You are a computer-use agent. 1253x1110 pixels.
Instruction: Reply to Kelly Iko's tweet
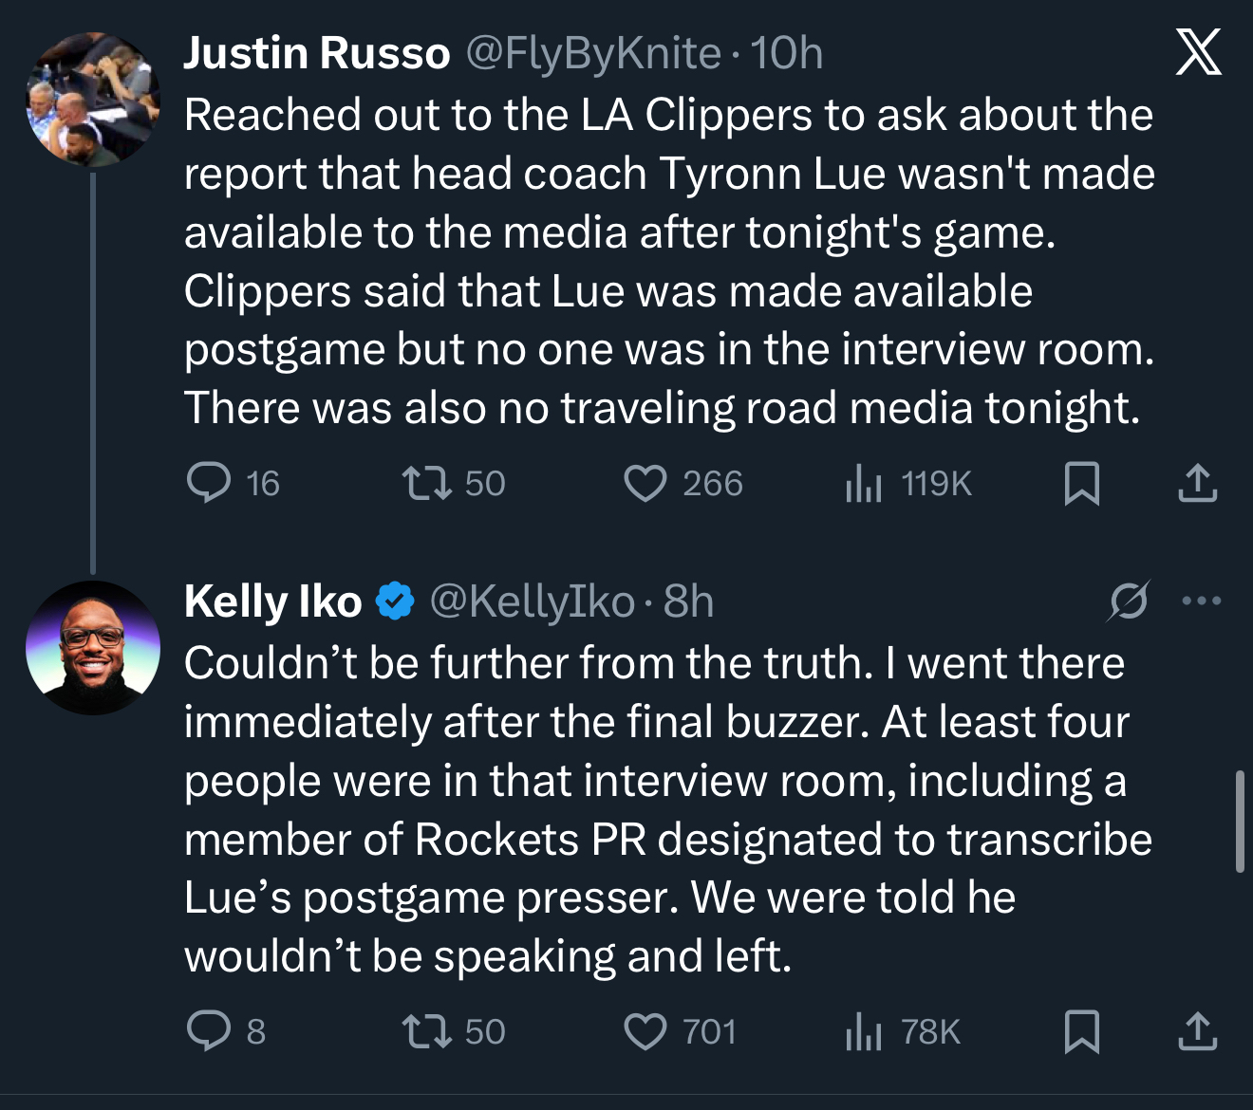(x=209, y=1031)
